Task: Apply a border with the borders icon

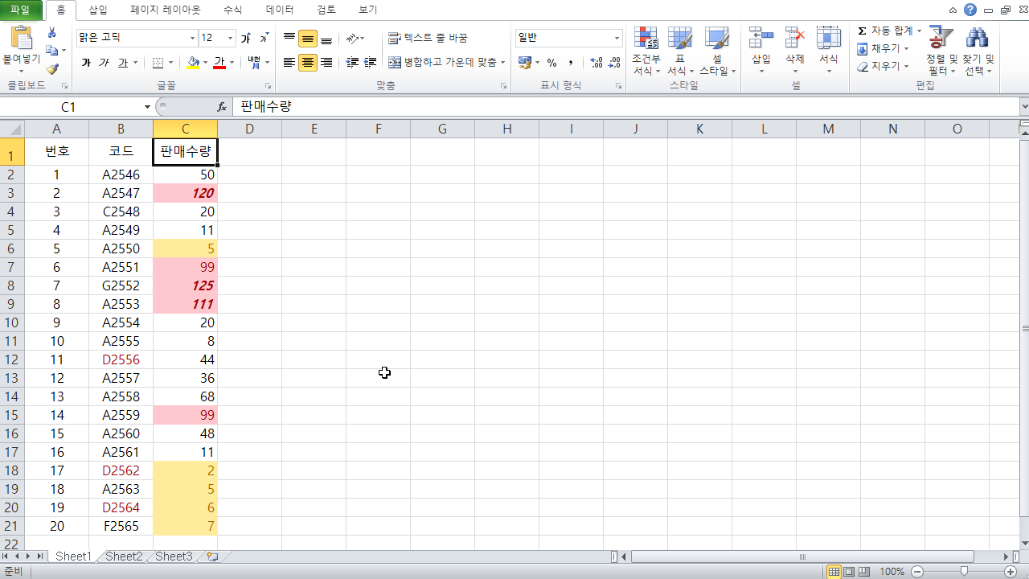Action: [x=158, y=63]
